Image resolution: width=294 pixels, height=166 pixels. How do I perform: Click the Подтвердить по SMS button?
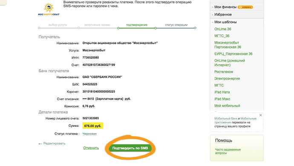(130, 148)
